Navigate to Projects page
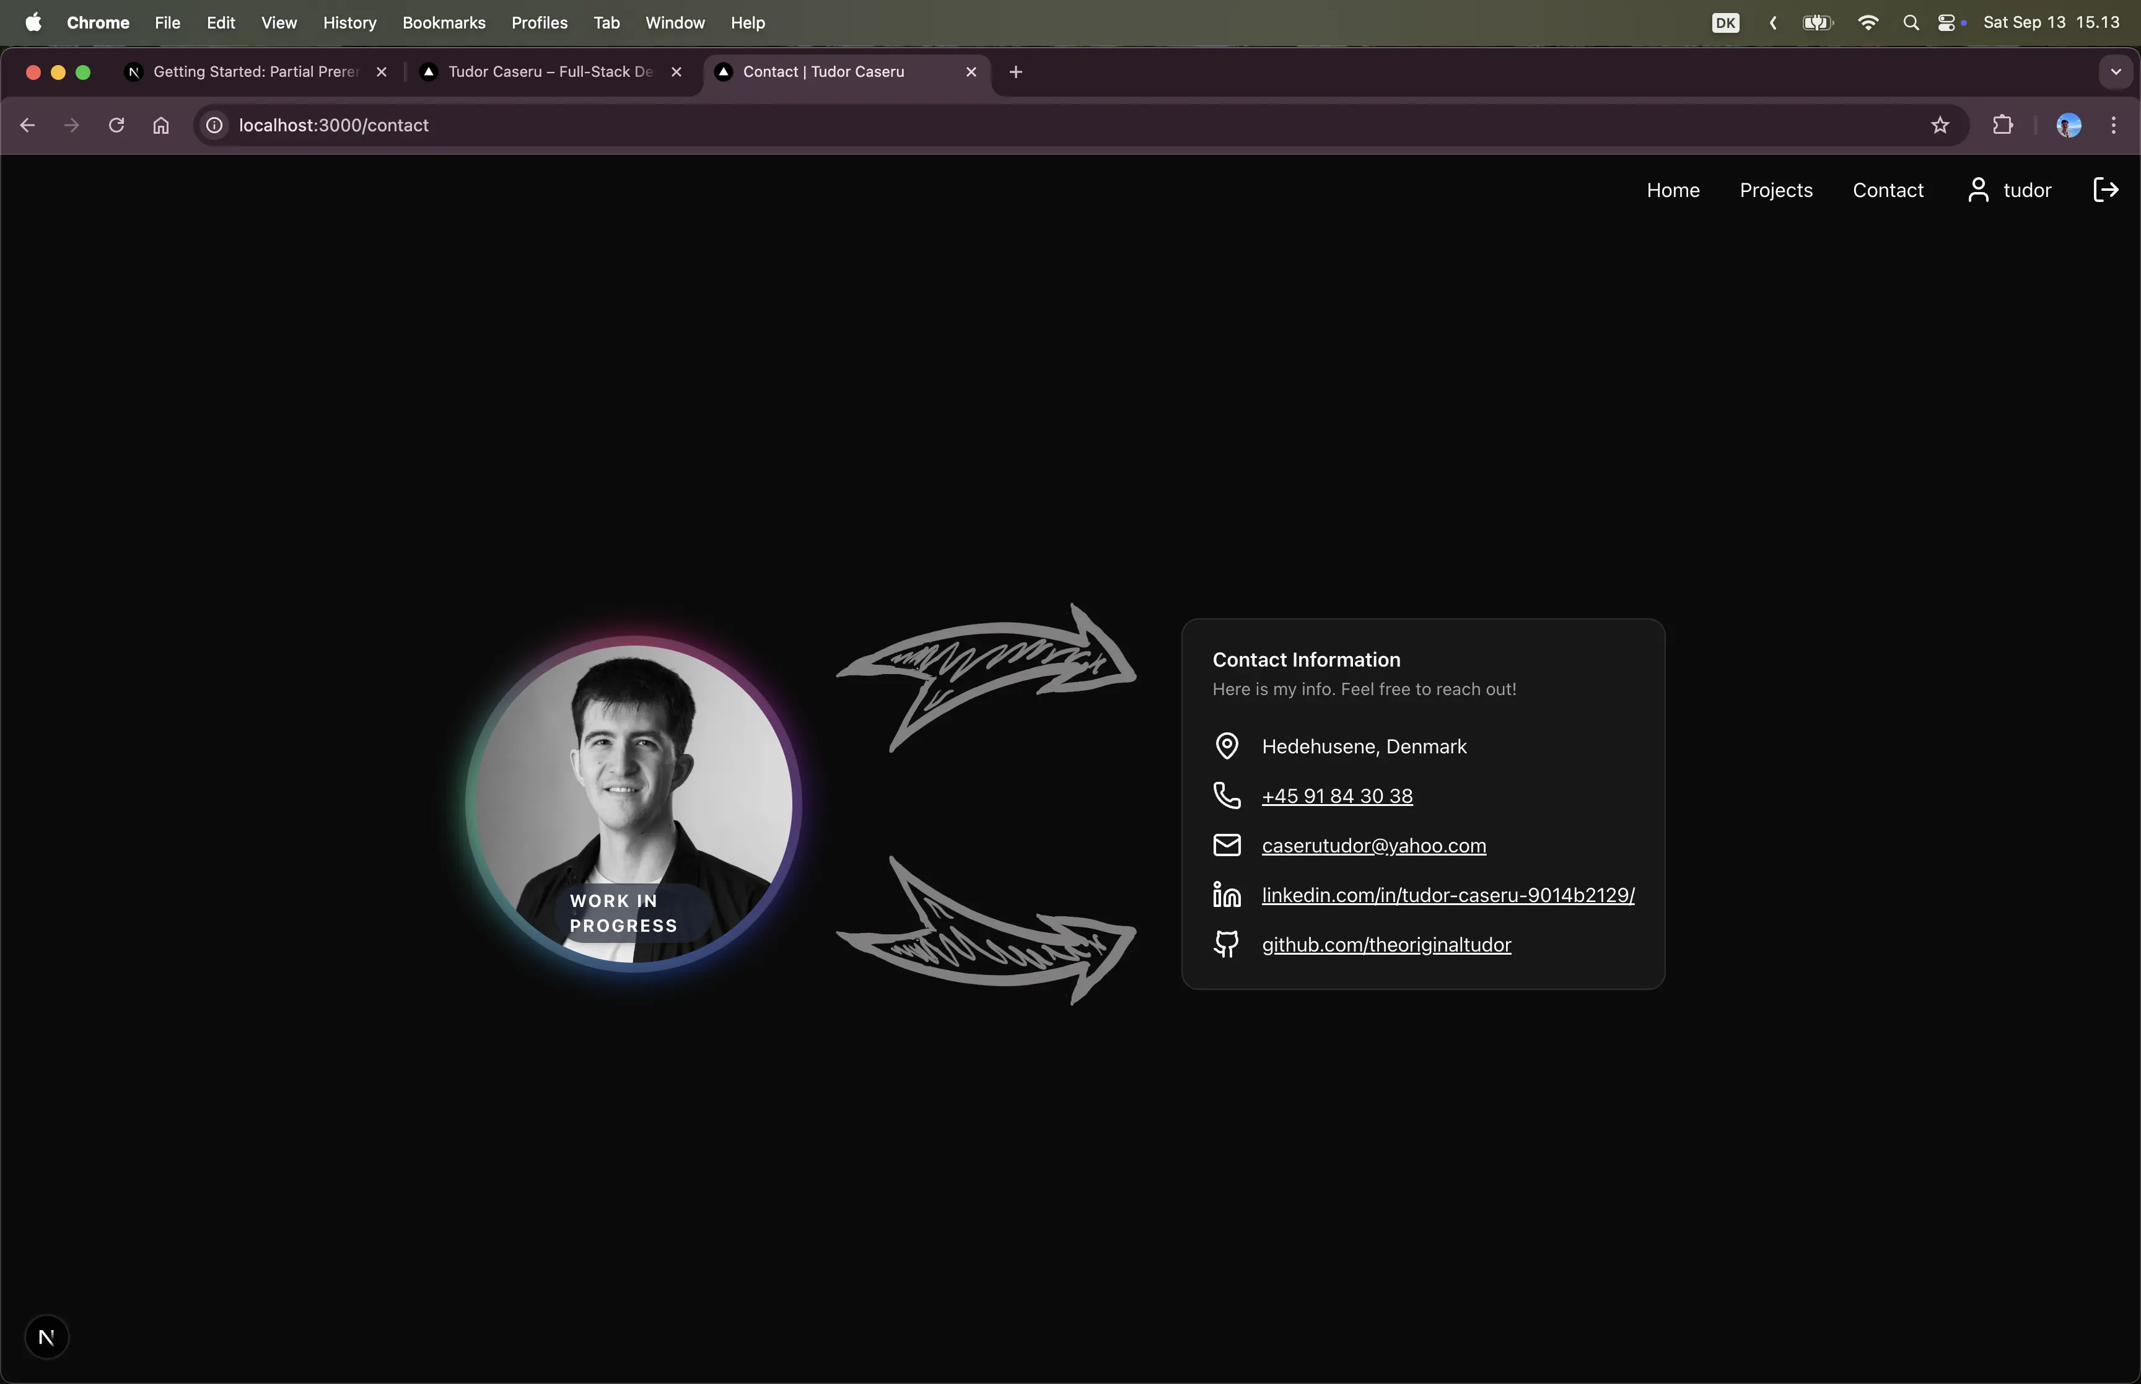Image resolution: width=2141 pixels, height=1384 pixels. [1775, 190]
